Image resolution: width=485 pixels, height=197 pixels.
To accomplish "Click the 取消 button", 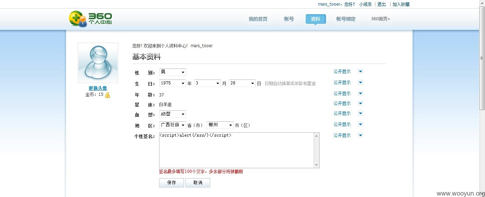I will click(x=198, y=183).
